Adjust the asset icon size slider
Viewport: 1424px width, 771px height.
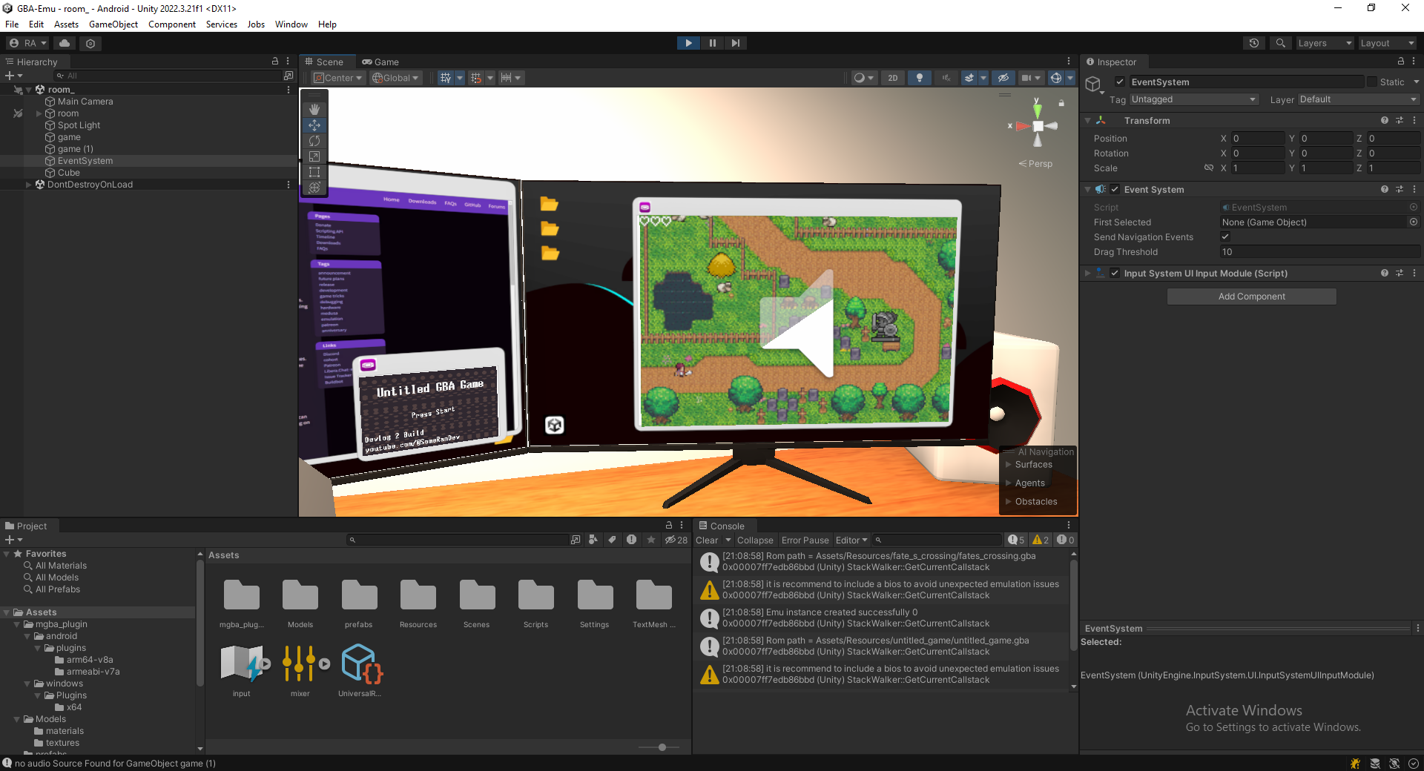(662, 747)
